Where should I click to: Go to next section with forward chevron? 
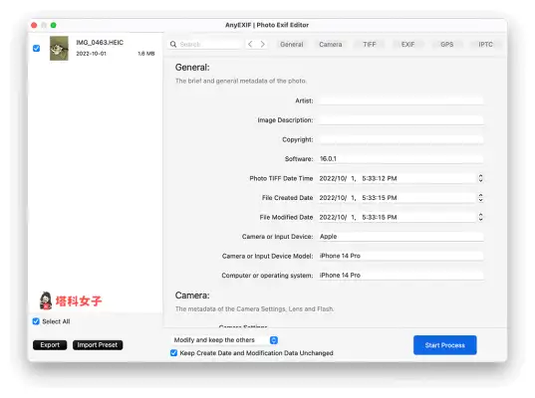(262, 44)
